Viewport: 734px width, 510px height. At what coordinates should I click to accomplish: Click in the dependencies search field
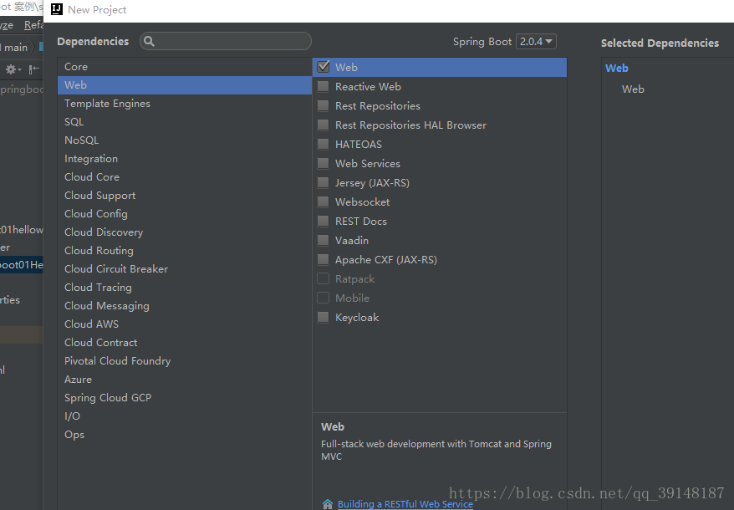tap(226, 41)
